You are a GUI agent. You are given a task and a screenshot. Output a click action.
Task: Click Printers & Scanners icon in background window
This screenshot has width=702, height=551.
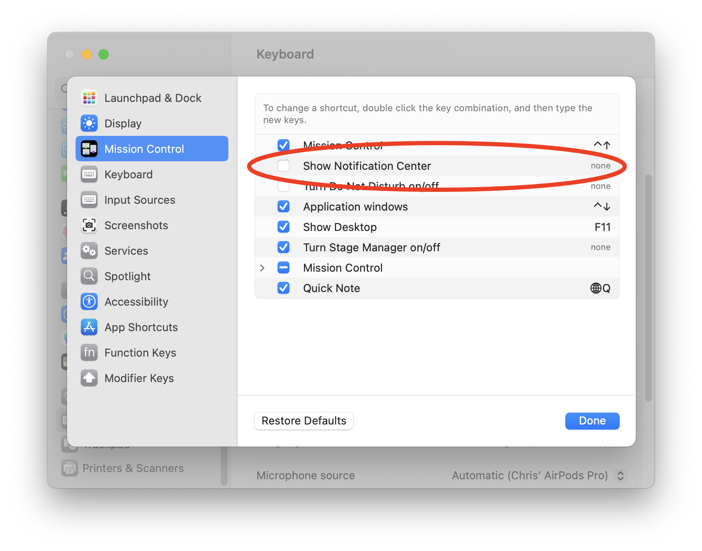[x=70, y=468]
